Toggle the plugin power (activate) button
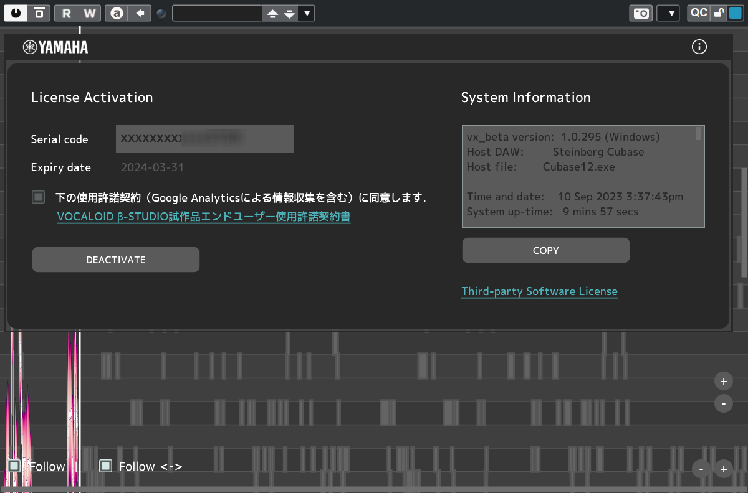Image resolution: width=748 pixels, height=493 pixels. pyautogui.click(x=16, y=12)
